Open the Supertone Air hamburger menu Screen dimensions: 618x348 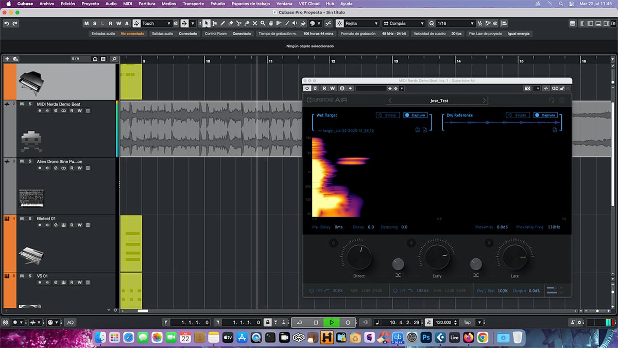tap(562, 100)
